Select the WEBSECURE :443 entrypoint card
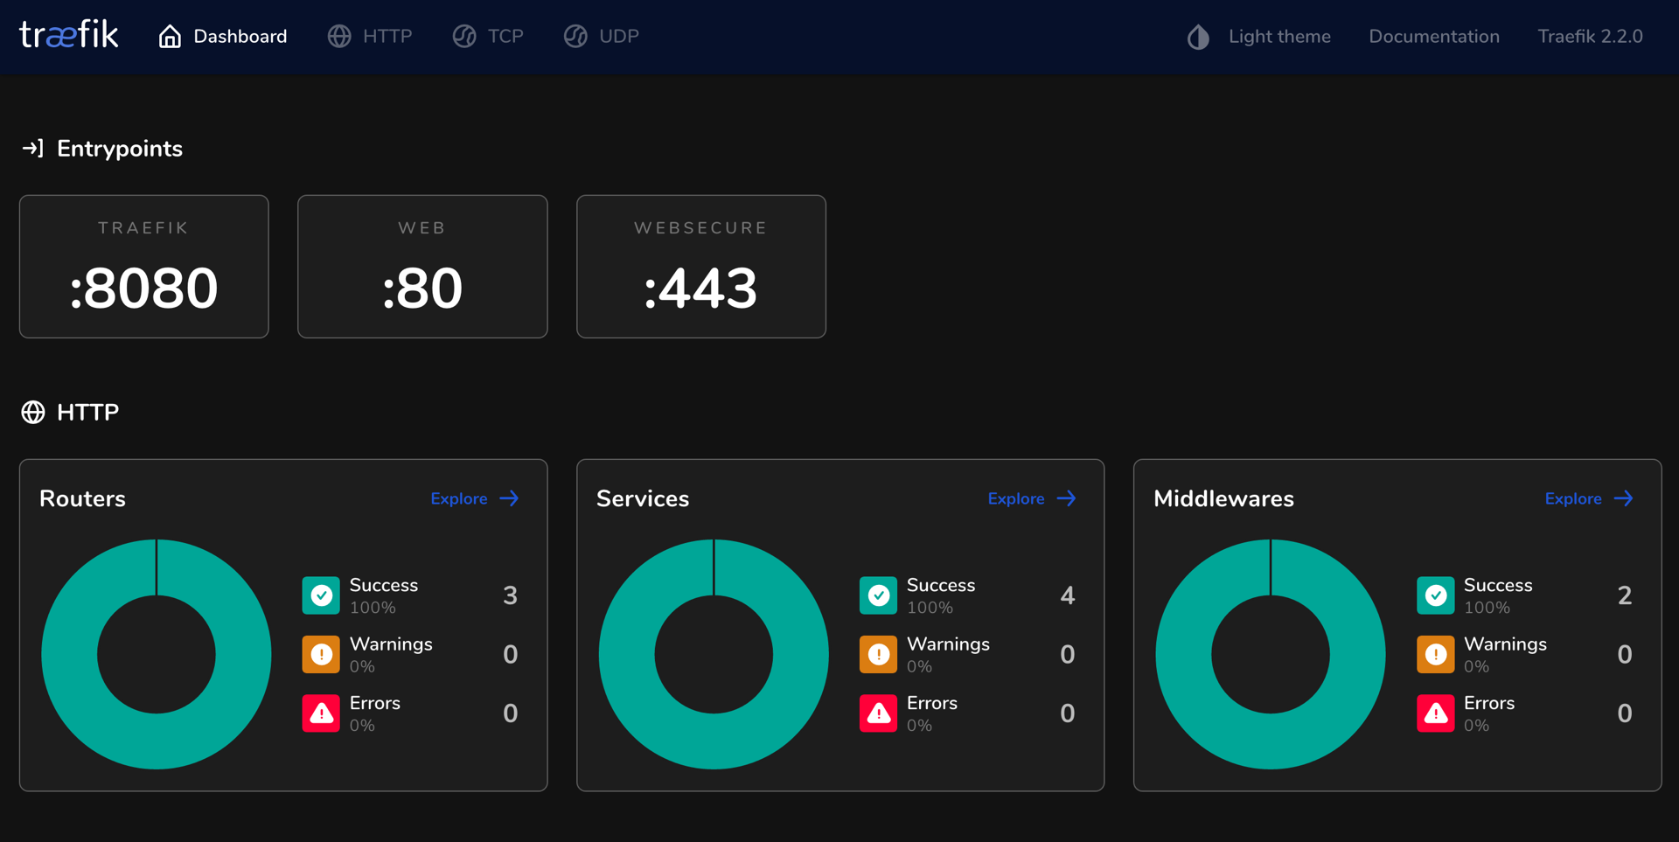Image resolution: width=1679 pixels, height=842 pixels. click(x=700, y=267)
